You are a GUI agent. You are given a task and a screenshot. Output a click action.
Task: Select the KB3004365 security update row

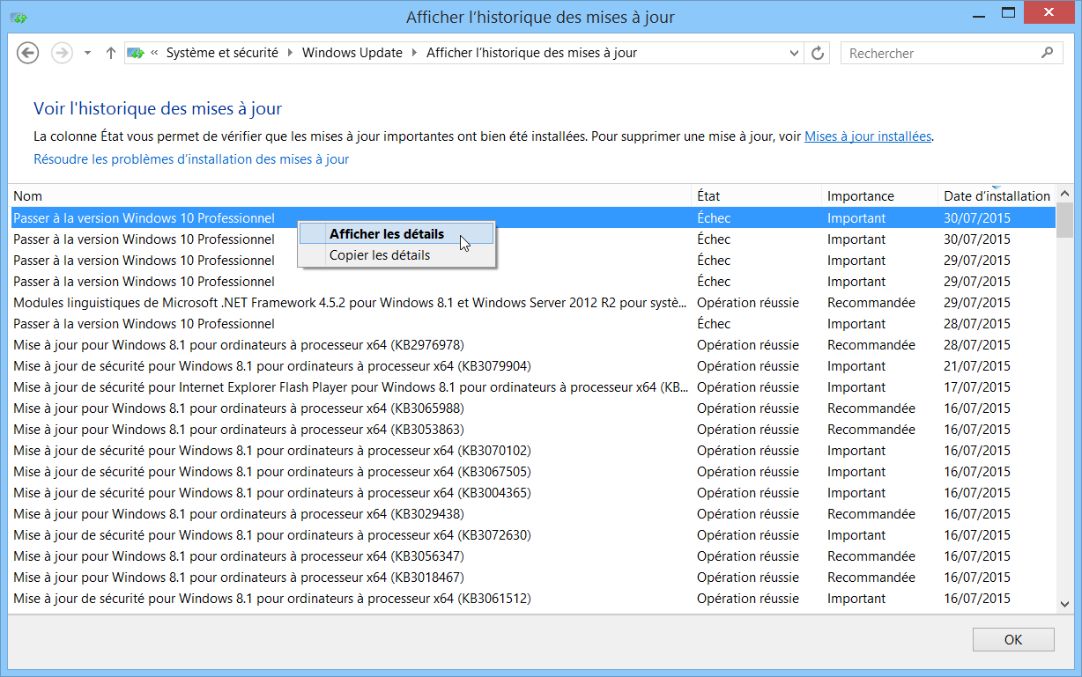(x=533, y=493)
